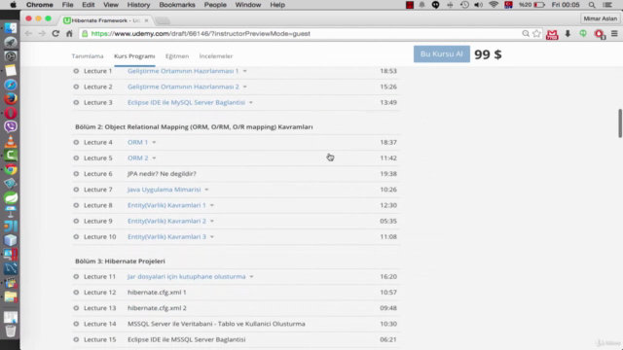Open Opera from the dock

coord(11,113)
